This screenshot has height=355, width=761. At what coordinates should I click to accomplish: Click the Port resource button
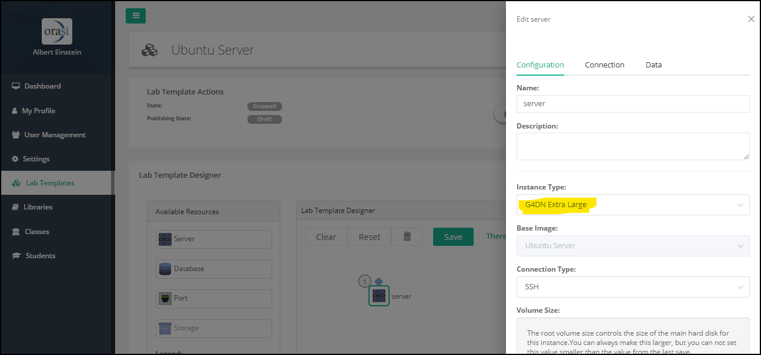pos(214,298)
